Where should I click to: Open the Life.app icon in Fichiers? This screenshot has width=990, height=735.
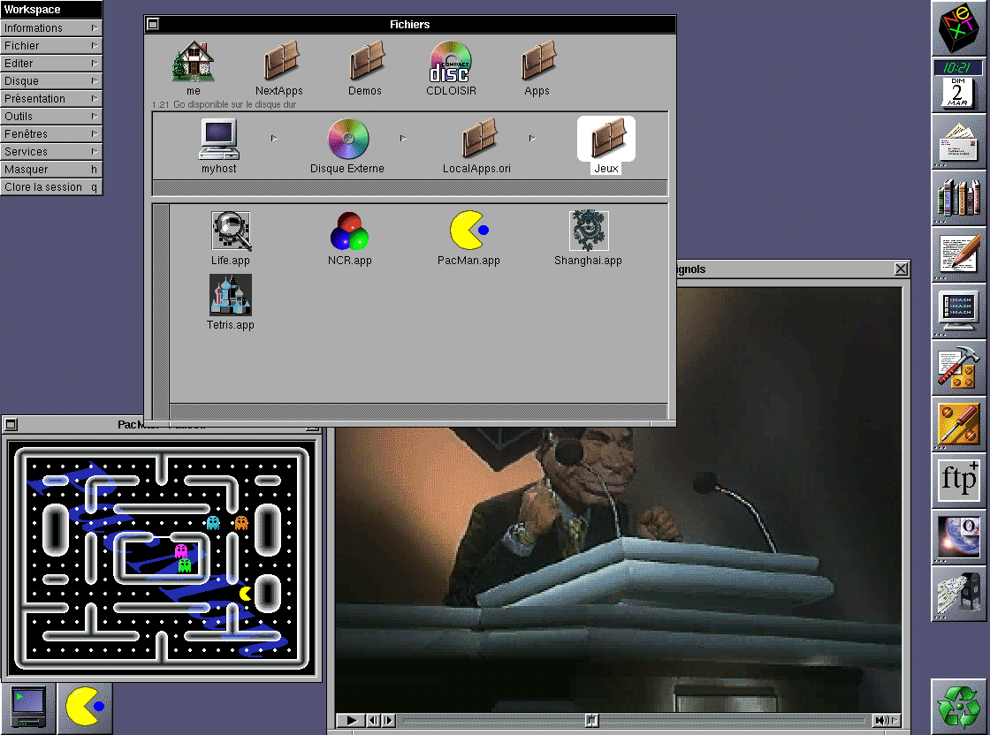(x=231, y=231)
